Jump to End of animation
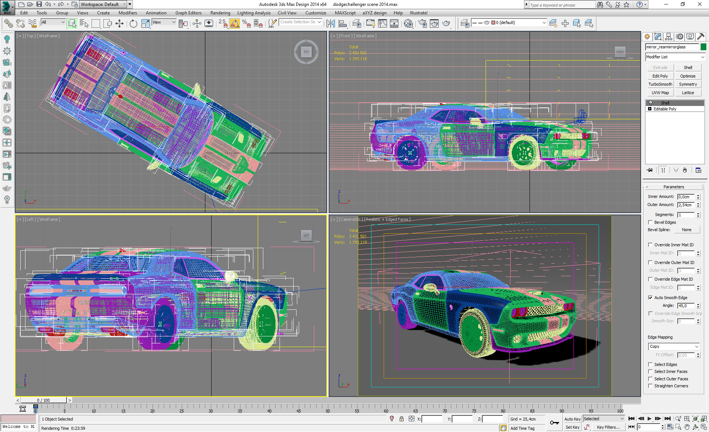Screen dimensions: 709x432 (x=668, y=419)
